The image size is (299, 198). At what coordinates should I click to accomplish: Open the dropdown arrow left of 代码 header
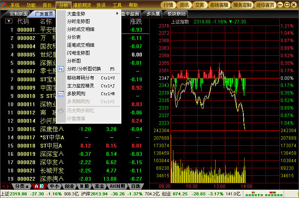[8, 21]
